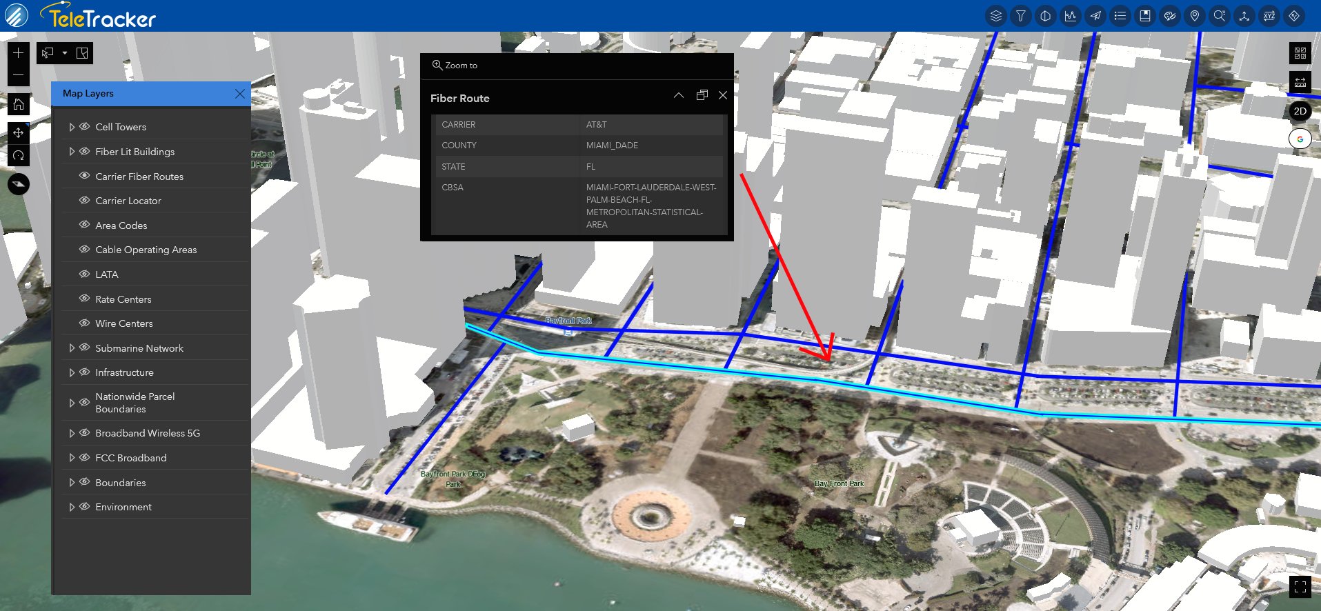Open the 3D axes measurement tool

pos(1244,16)
